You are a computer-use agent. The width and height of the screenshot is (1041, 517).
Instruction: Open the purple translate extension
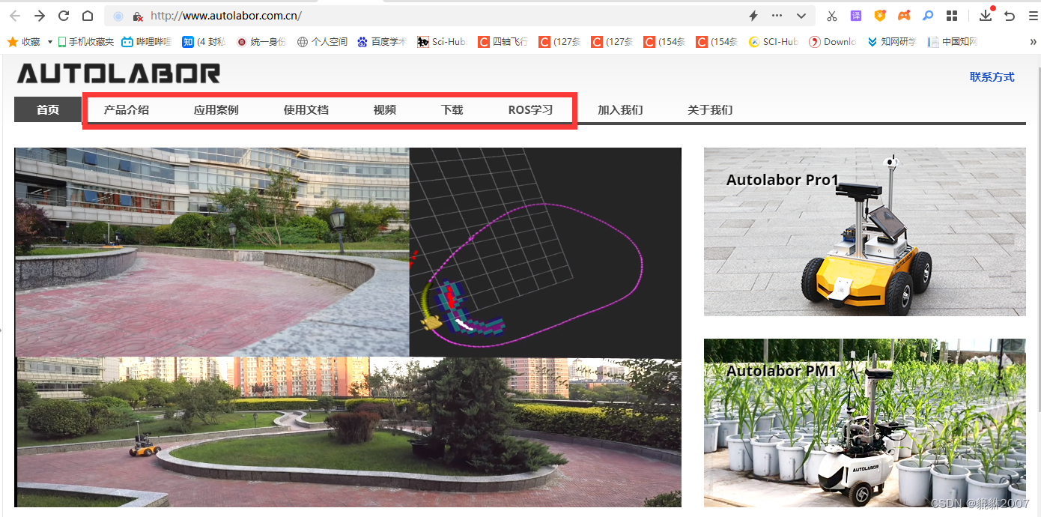pos(855,15)
